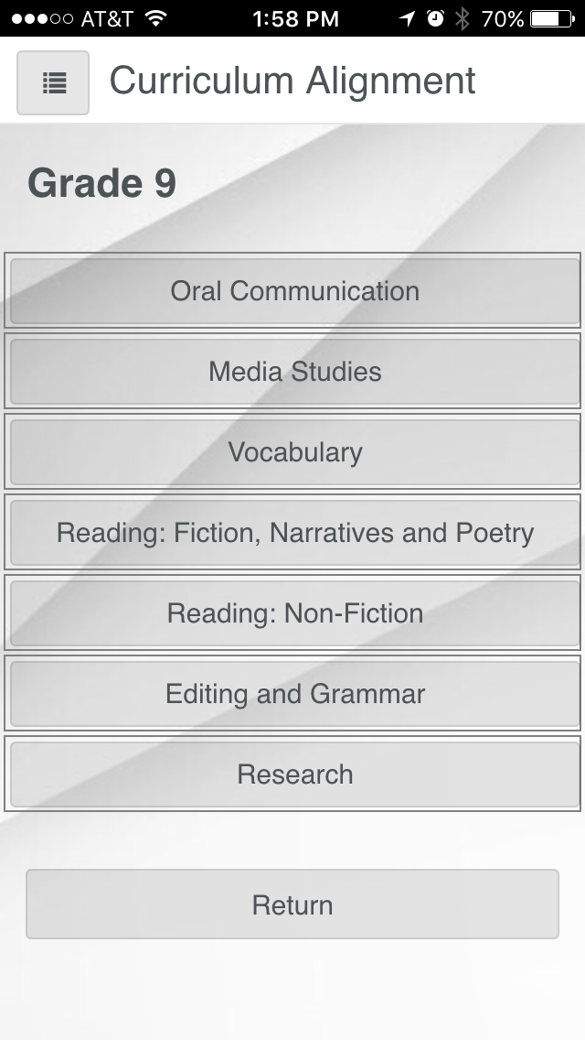Viewport: 585px width, 1040px height.
Task: Tap the Curriculum Alignment title
Action: (292, 81)
